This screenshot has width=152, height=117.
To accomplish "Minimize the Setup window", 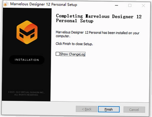I will pos(116,5).
